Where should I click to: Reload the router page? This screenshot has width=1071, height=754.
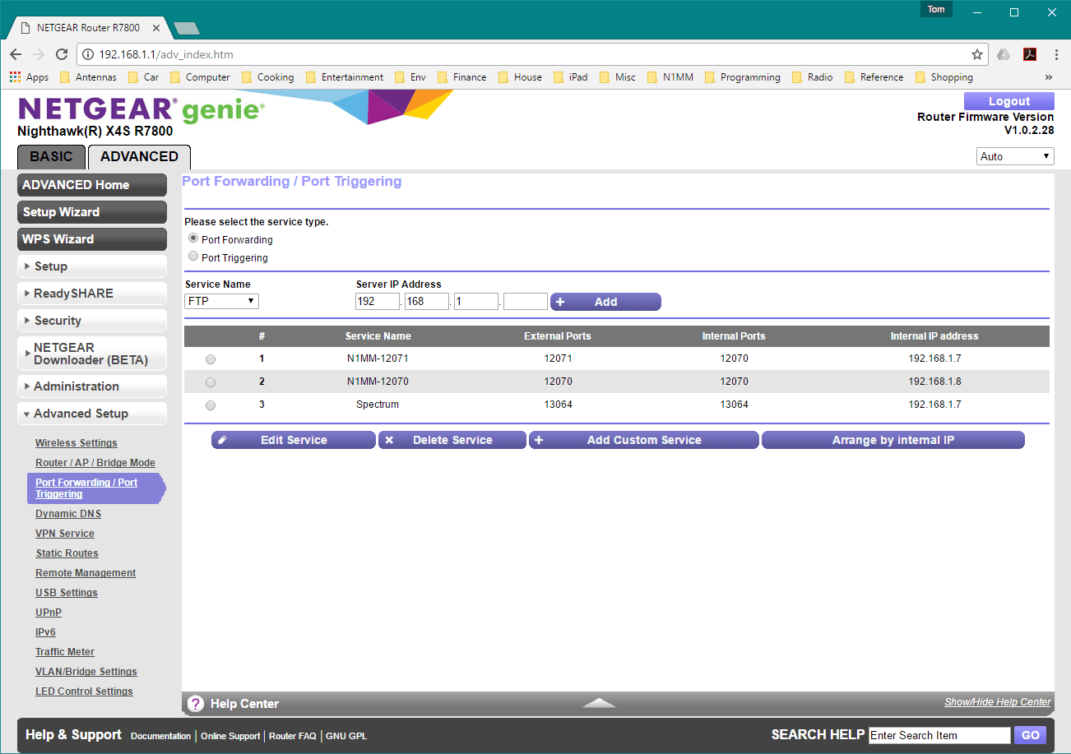(x=62, y=54)
